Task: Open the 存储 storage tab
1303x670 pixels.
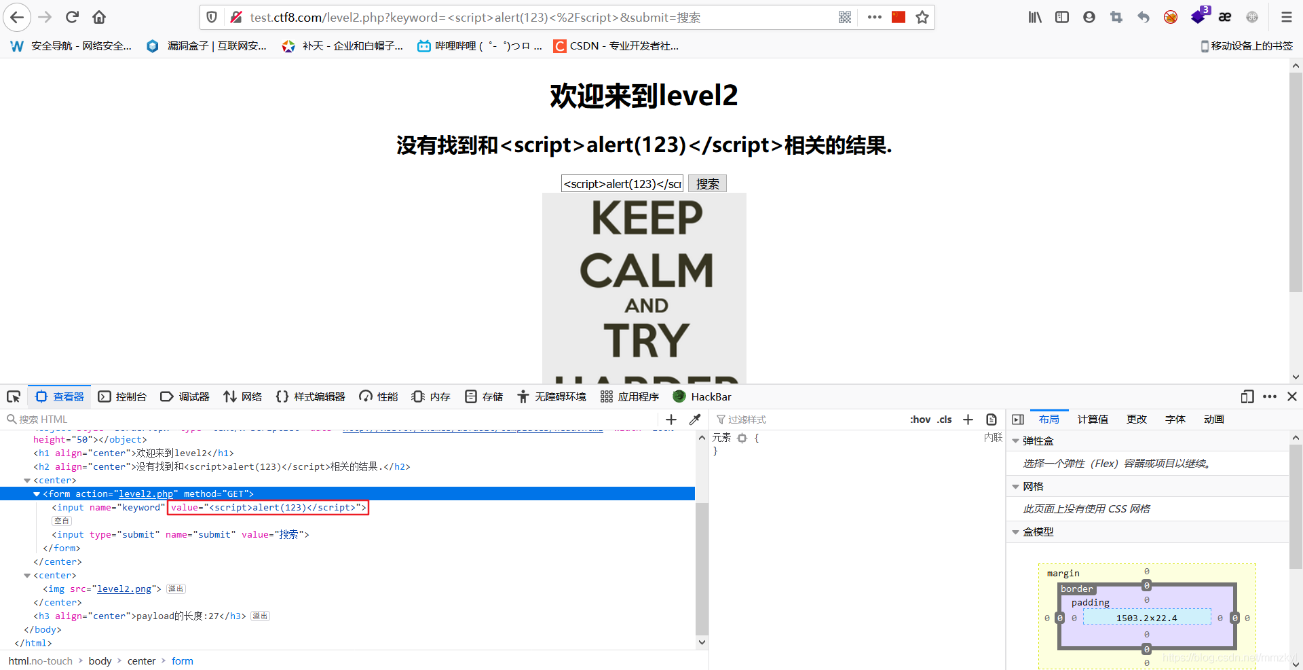Action: (484, 396)
